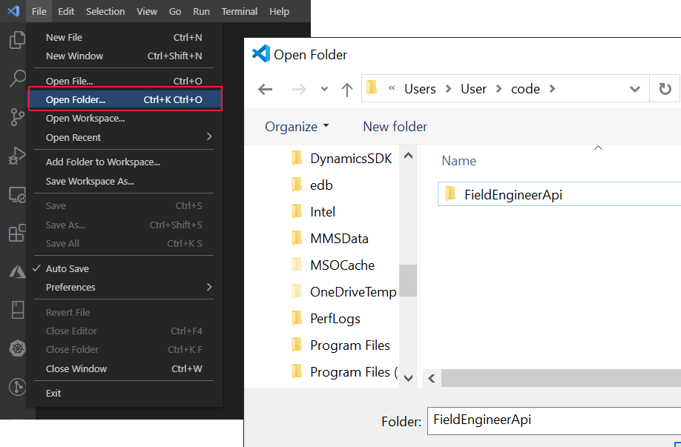The image size is (681, 447).
Task: Select edb in the folder tree
Action: [x=312, y=185]
